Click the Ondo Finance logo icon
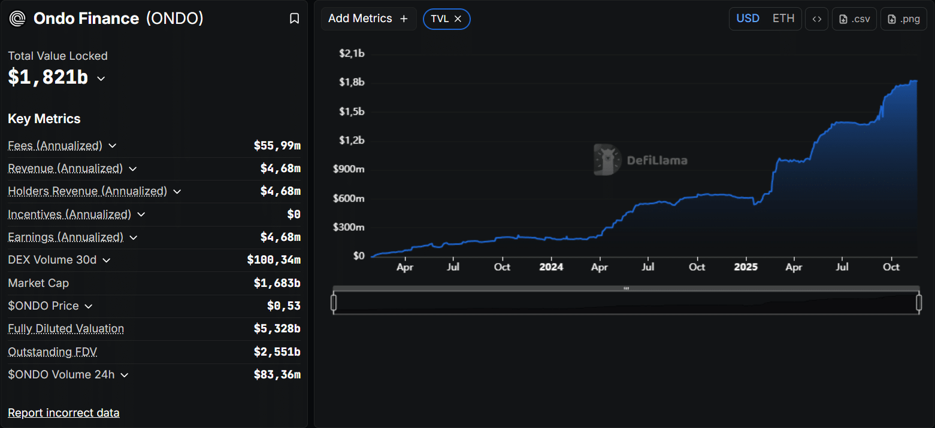 pyautogui.click(x=18, y=19)
